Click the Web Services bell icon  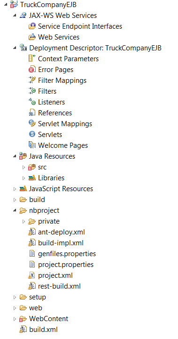coord(32,37)
